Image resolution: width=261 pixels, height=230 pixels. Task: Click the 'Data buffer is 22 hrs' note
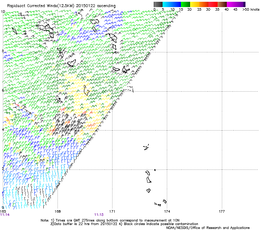71,224
